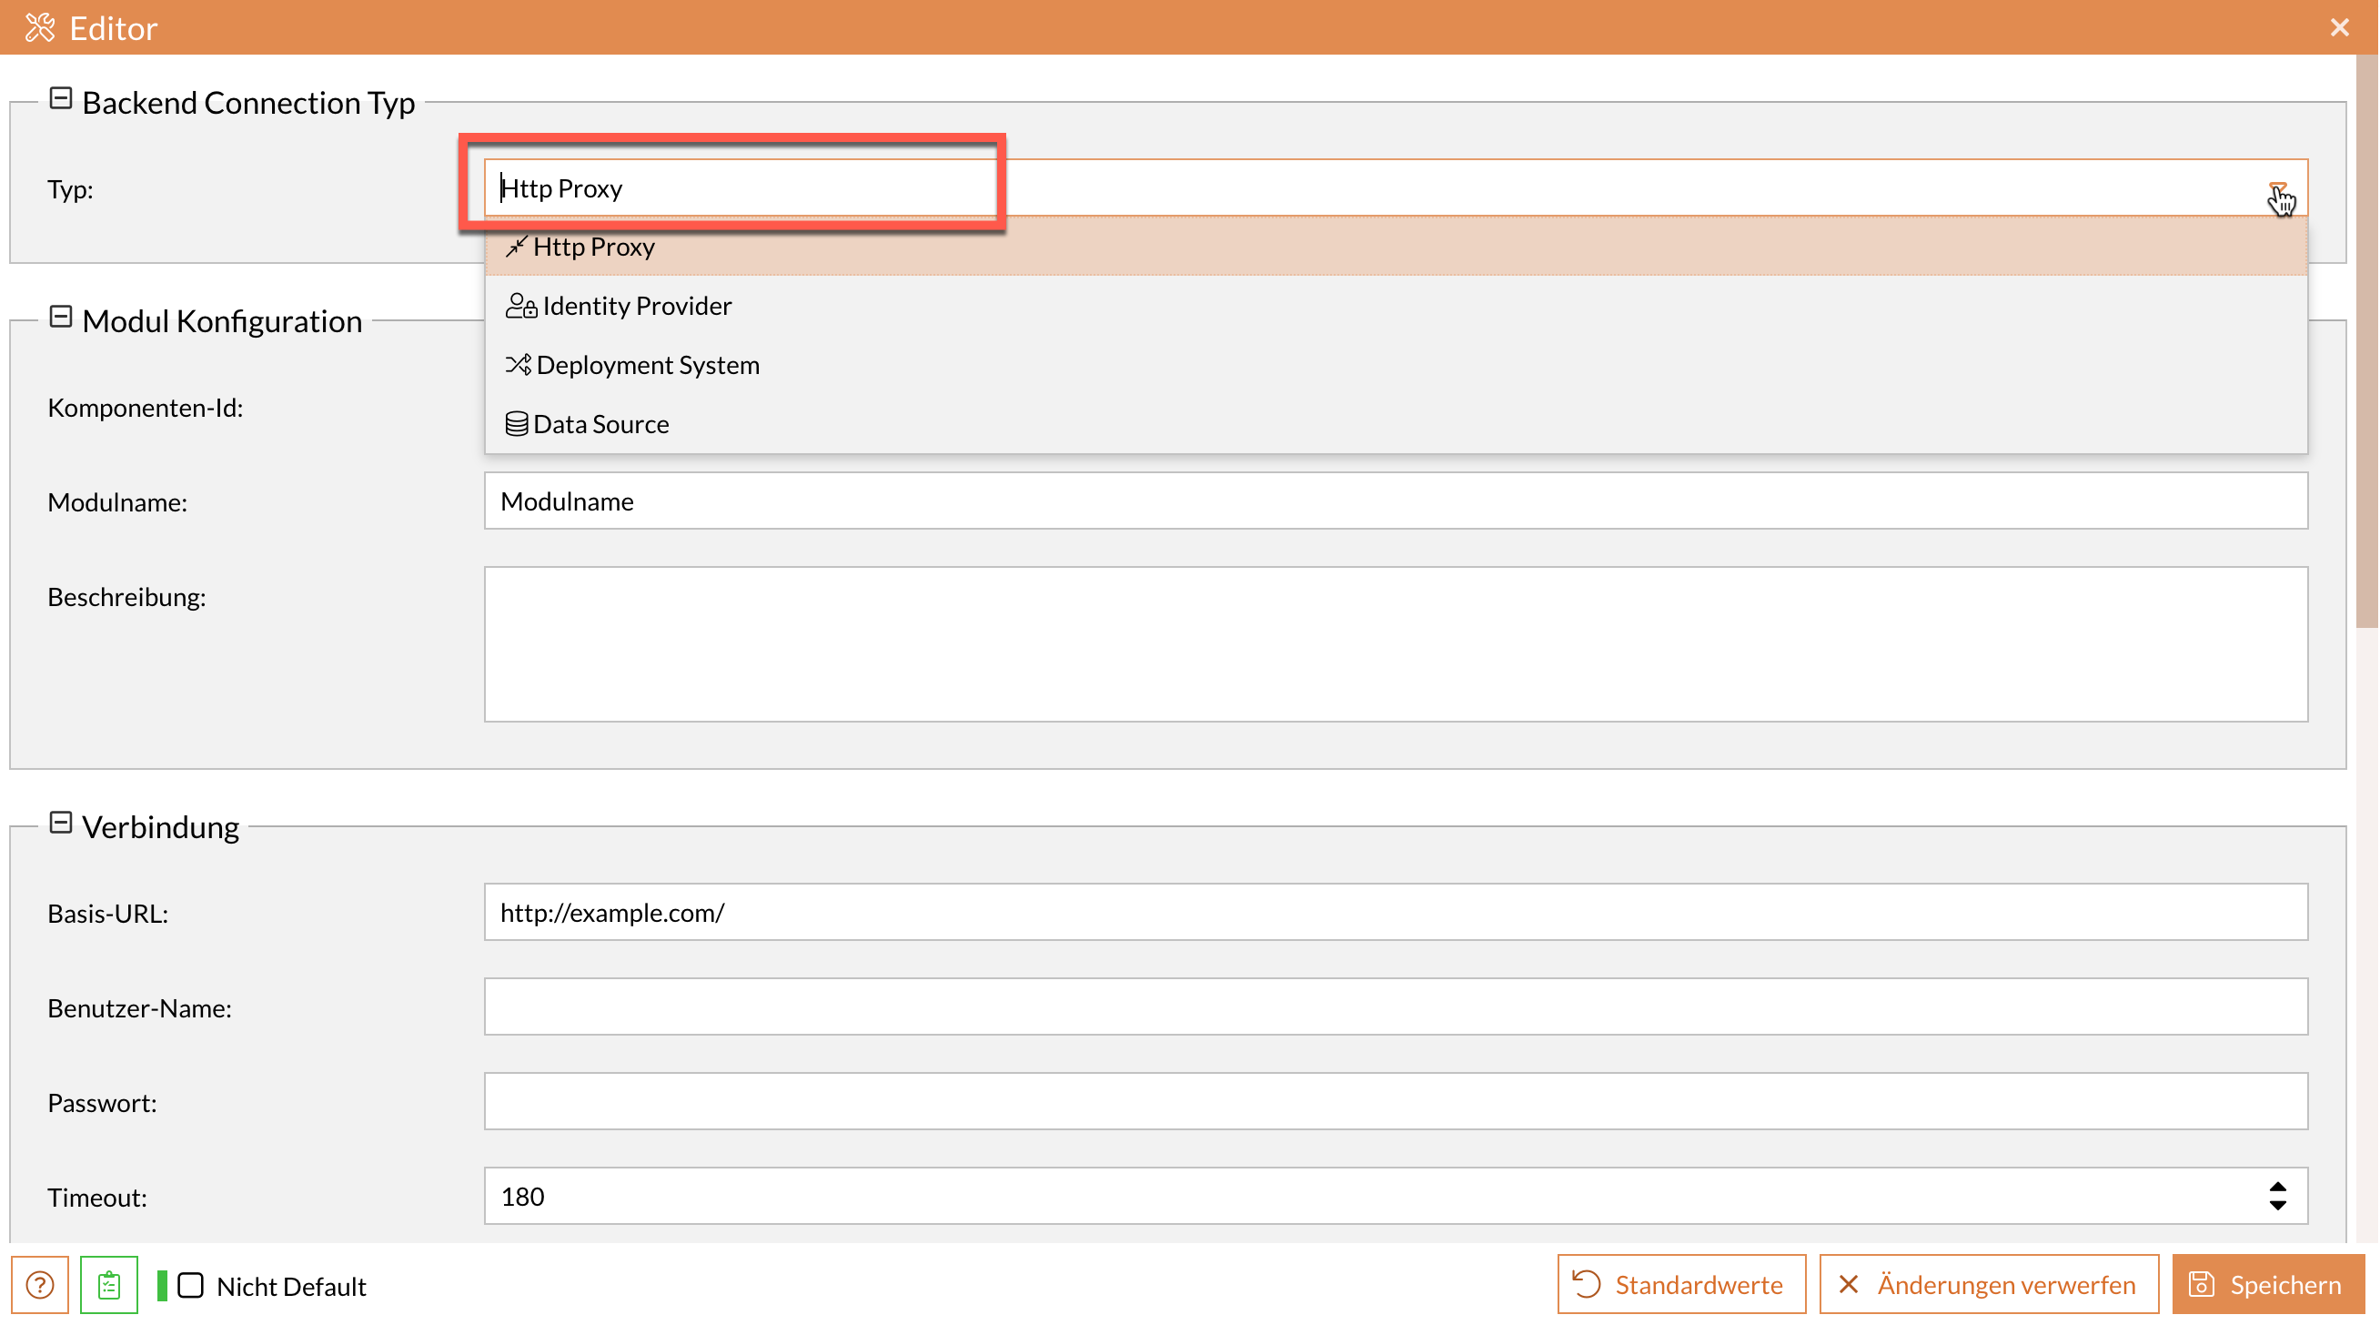Click the undo arrow icon next to Standardwerte
Image resolution: width=2380 pixels, height=1325 pixels.
[x=1588, y=1283]
